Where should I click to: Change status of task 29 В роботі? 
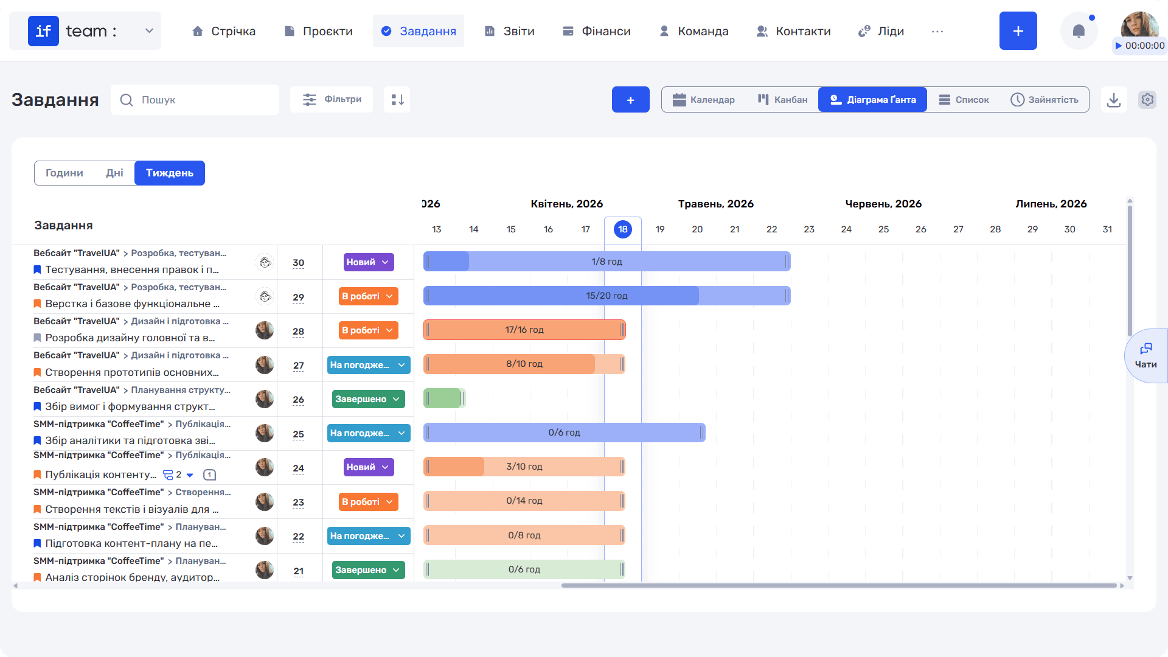(x=369, y=296)
